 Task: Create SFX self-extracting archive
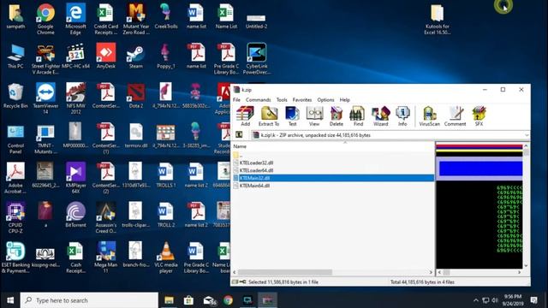tap(479, 116)
